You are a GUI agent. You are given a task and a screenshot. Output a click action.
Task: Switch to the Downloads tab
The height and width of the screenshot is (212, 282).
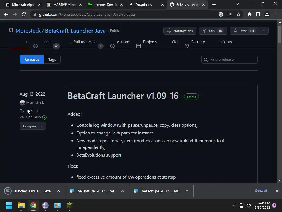pos(143,5)
